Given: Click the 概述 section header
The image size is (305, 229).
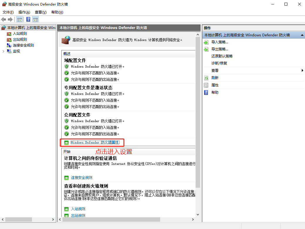Looking at the screenshot, I should pyautogui.click(x=67, y=54).
